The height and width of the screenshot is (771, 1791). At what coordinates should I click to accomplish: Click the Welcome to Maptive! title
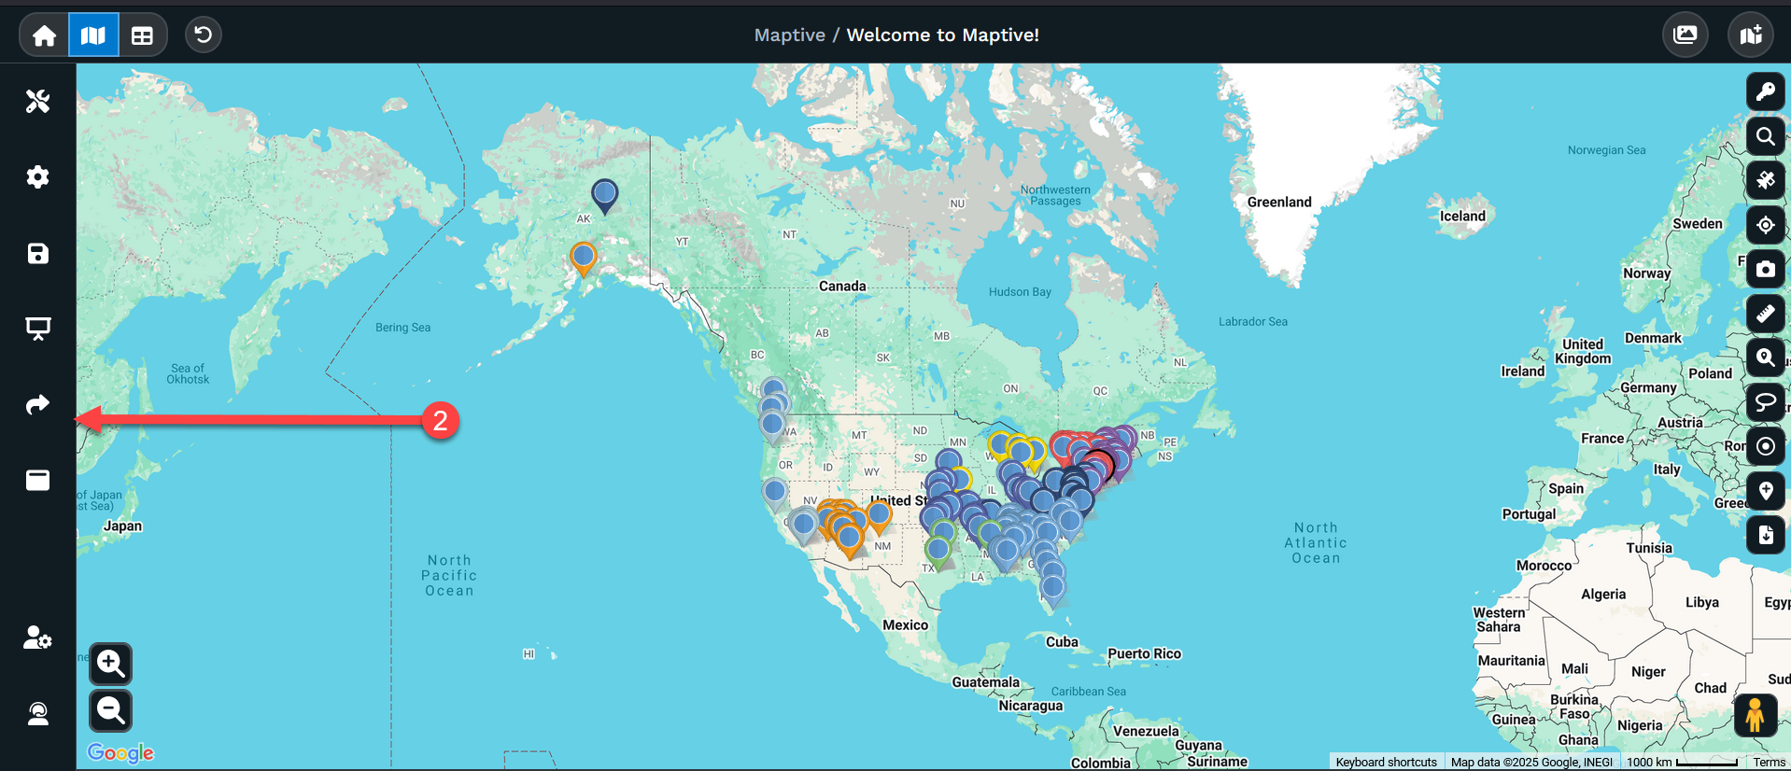(942, 35)
